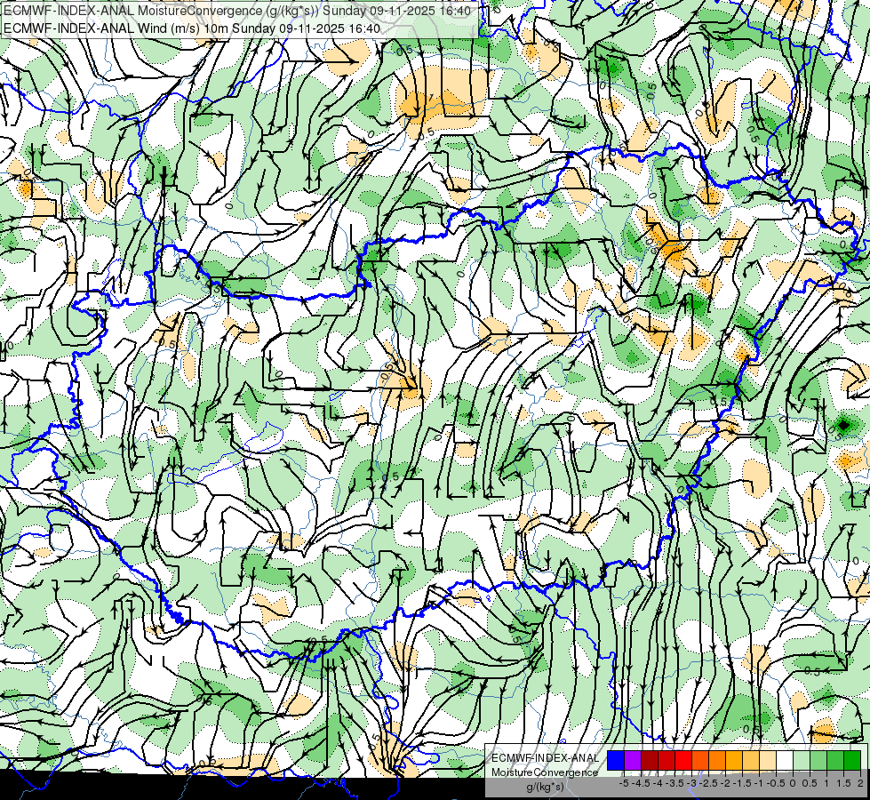This screenshot has width=870, height=800.
Task: Click the '-2.5' legend scale value
Action: (x=709, y=783)
